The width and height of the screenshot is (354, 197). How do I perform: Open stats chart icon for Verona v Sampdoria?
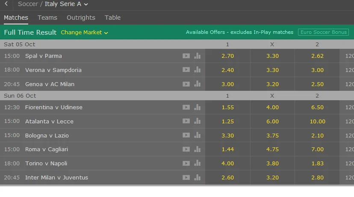[197, 70]
